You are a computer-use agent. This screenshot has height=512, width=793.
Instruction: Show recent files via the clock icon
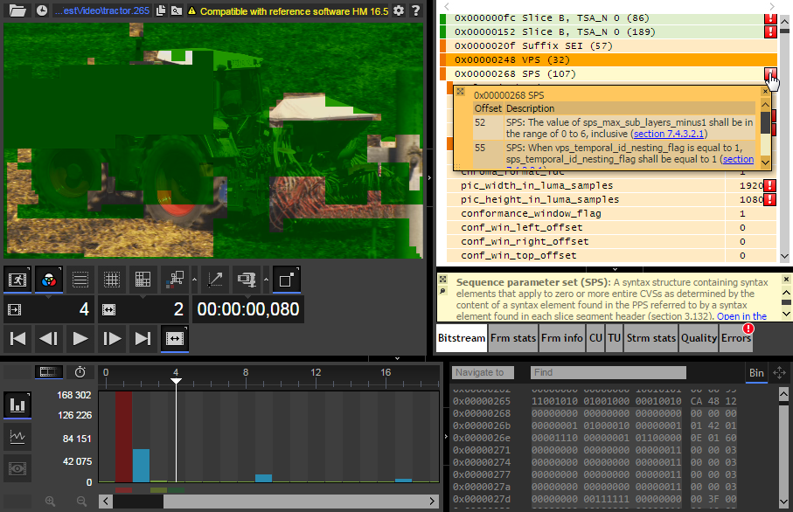[42, 10]
